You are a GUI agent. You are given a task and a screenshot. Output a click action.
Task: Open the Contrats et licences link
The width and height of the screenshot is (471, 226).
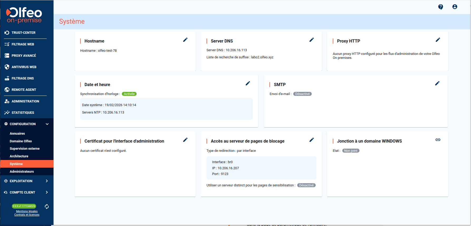(x=27, y=215)
